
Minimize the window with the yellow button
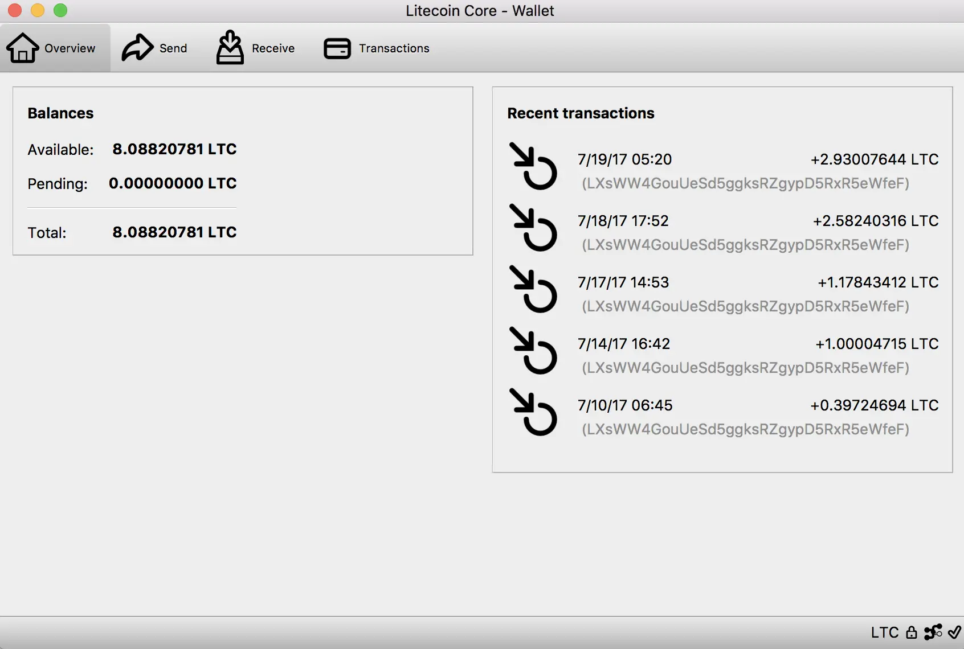tap(38, 10)
